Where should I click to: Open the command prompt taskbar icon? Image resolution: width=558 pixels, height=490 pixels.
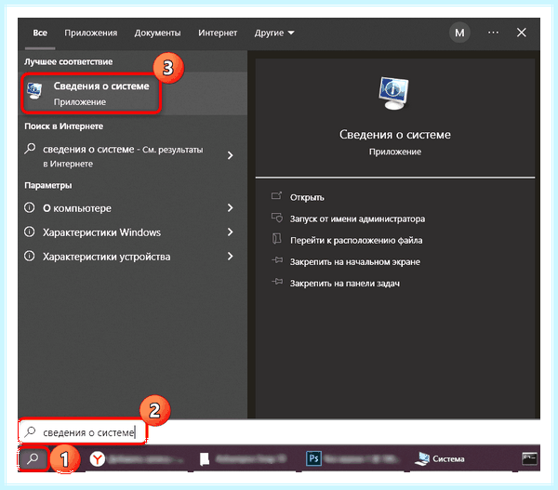529,458
